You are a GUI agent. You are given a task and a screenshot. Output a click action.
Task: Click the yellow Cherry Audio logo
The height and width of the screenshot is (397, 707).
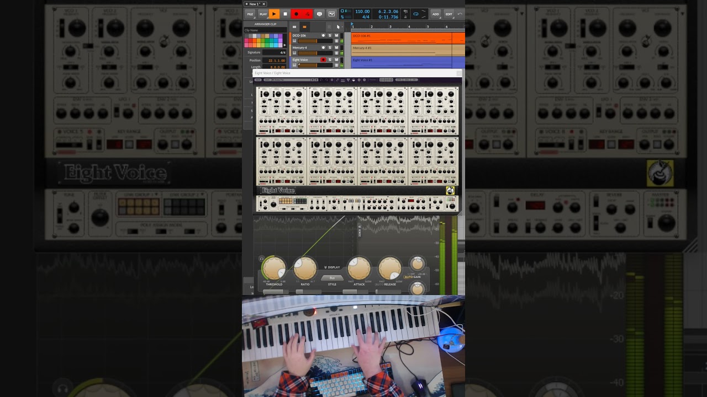tap(450, 191)
